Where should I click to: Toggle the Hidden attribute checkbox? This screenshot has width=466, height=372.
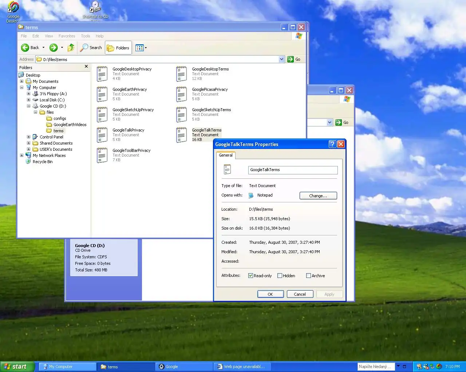click(280, 276)
